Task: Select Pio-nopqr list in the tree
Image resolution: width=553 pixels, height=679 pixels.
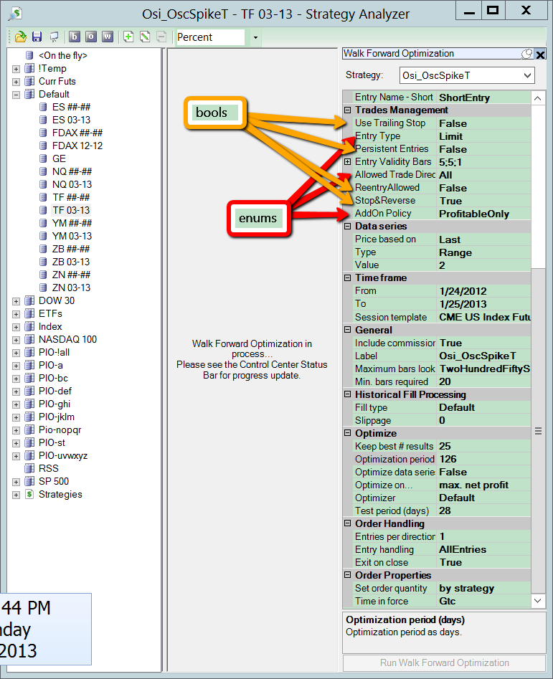Action: click(60, 430)
